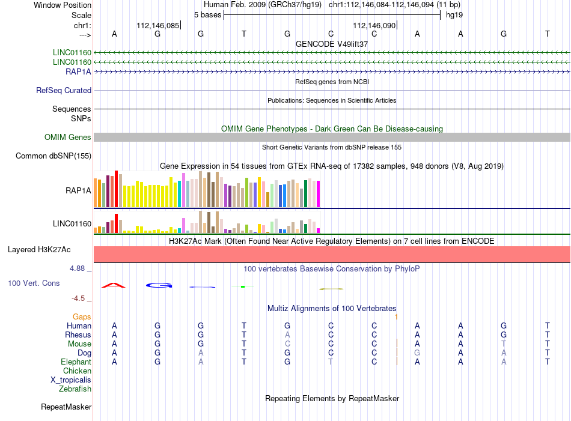Select the RefSeq Curated track label
This screenshot has width=571, height=421.
click(x=64, y=90)
